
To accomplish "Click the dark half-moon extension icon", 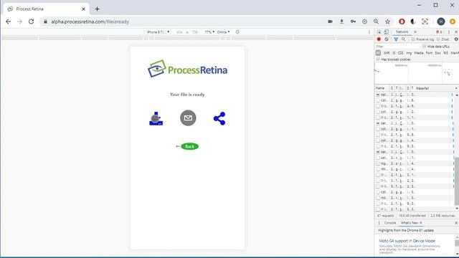I will [413, 21].
